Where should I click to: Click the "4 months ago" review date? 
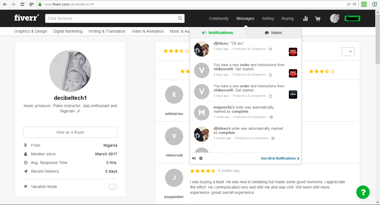[x=229, y=171]
